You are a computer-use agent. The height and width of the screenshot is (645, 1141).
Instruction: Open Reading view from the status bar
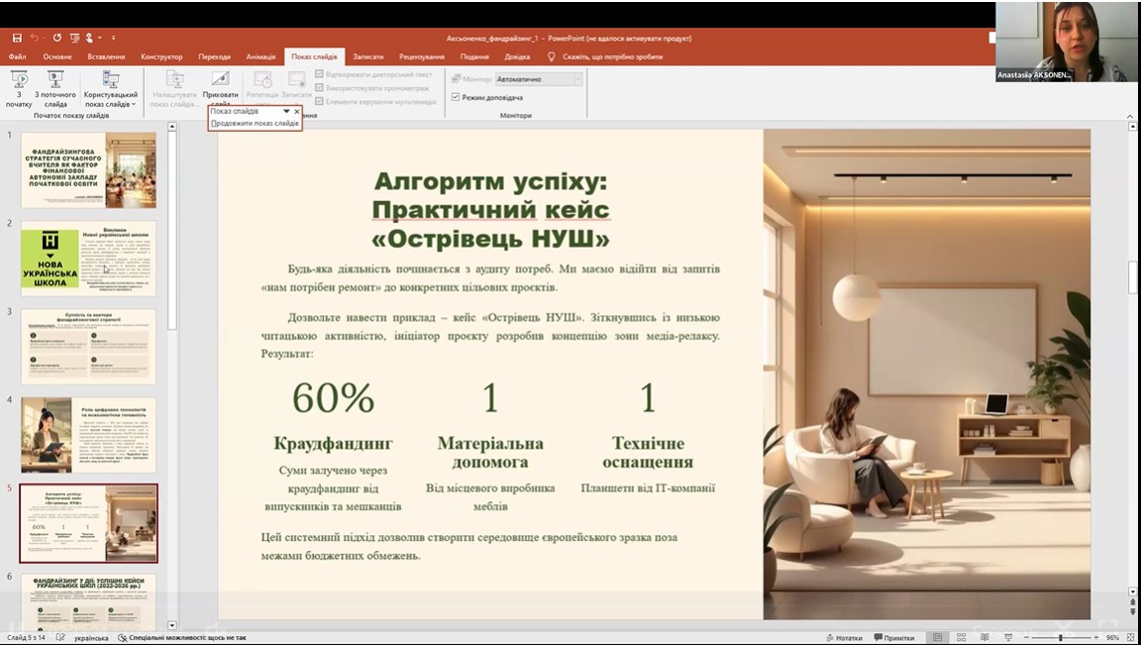pyautogui.click(x=986, y=638)
